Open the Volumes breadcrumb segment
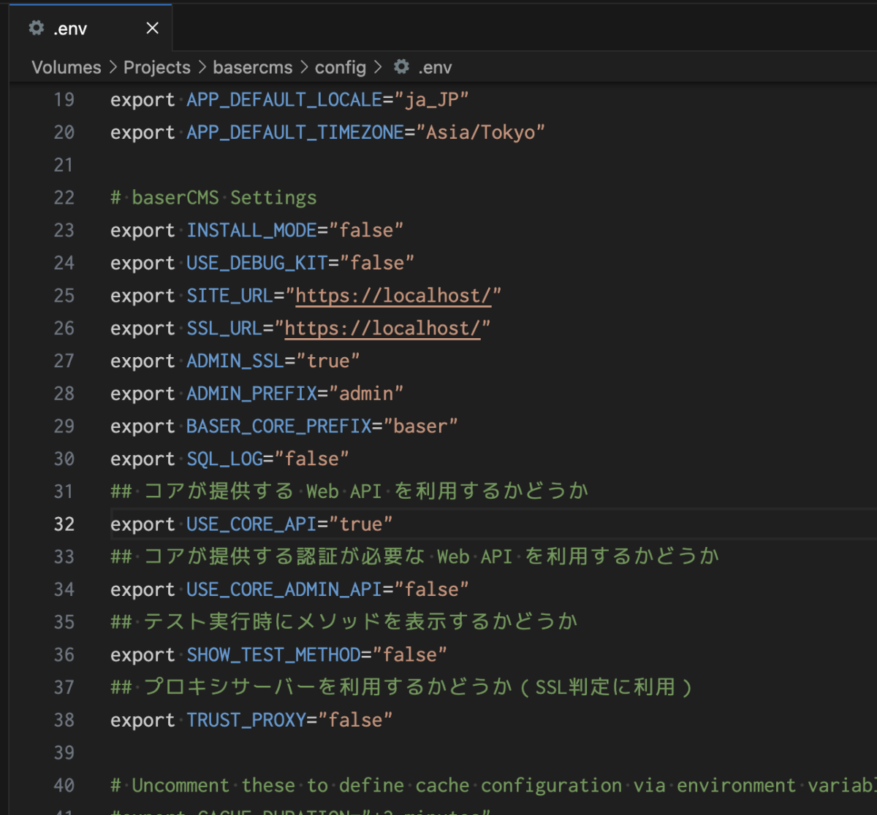Screen dimensions: 877x815 point(67,68)
